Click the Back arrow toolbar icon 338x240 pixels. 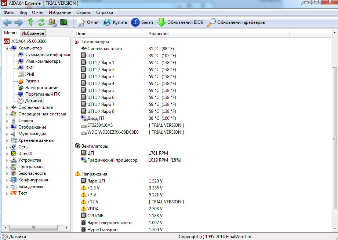[8, 22]
